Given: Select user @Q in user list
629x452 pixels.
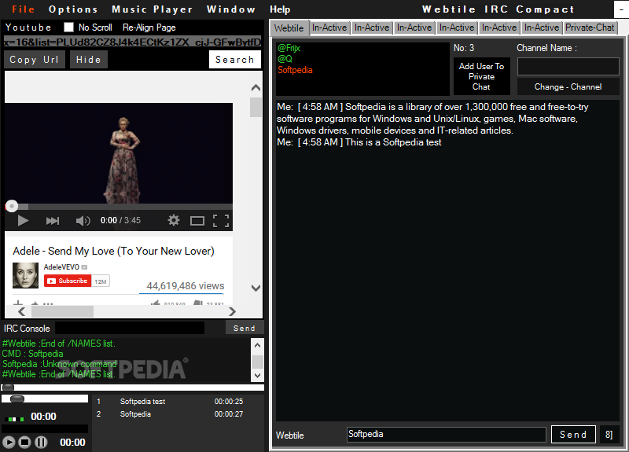Looking at the screenshot, I should (285, 59).
